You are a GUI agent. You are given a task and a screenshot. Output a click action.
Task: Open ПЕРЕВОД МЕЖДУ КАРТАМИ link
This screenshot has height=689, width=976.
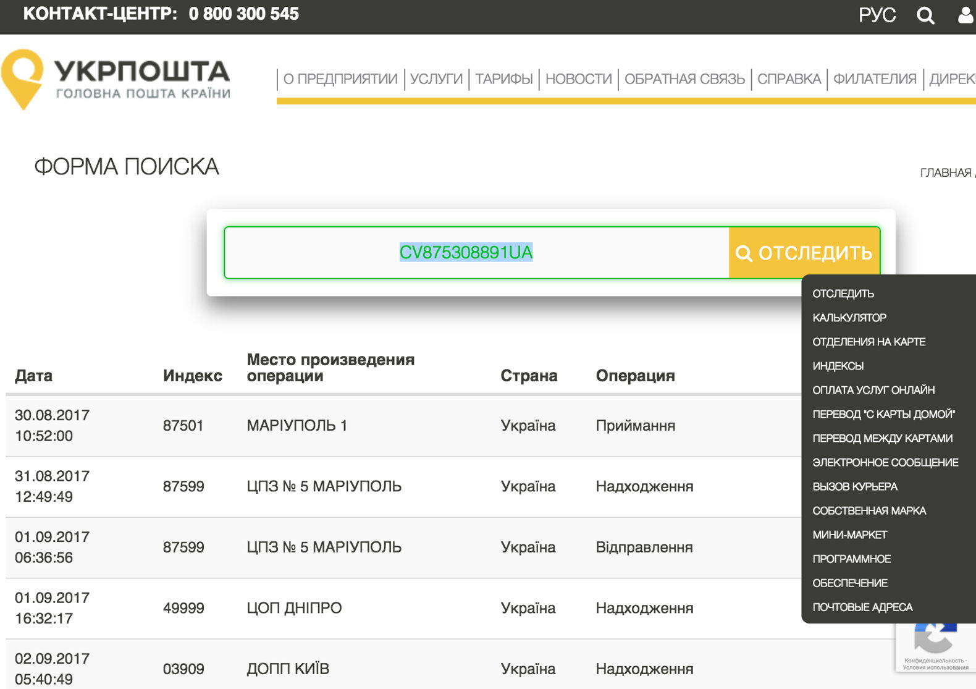[x=883, y=438]
